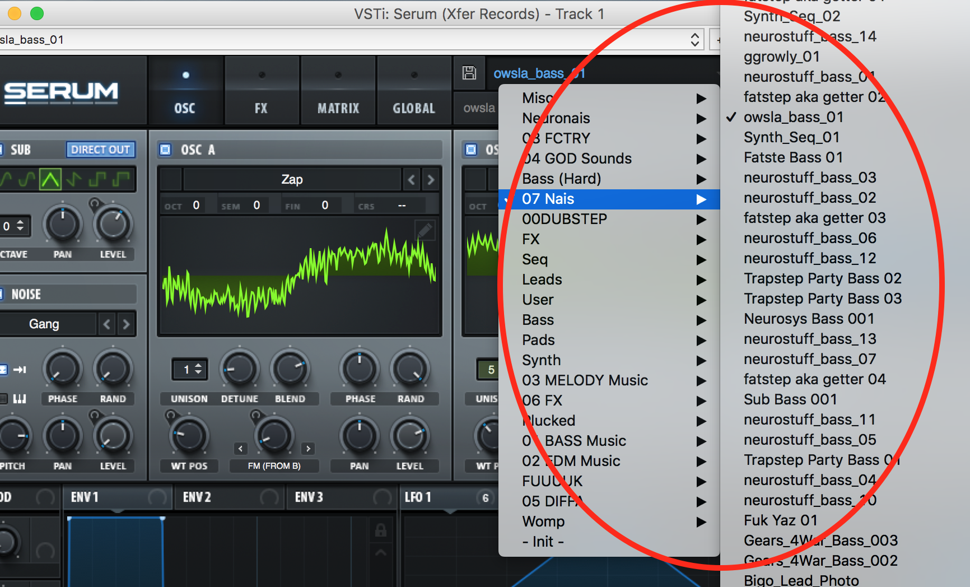Screen dimensions: 970x587
Task: Open the GLOBAL tab
Action: pos(414,90)
